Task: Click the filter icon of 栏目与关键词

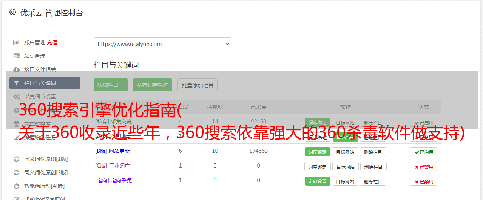Action: [16, 83]
